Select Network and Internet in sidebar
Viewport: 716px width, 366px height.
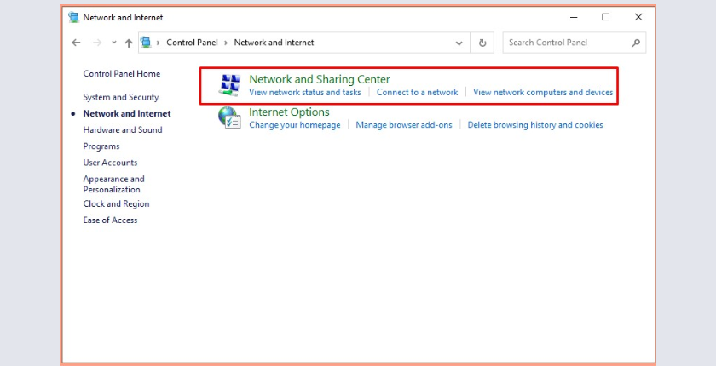(x=126, y=114)
